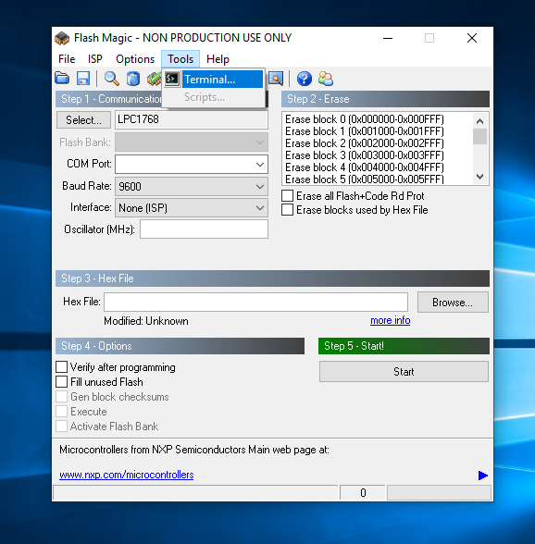Choose Terminal... from Tools menu
Screen dimensions: 535x544
213,80
